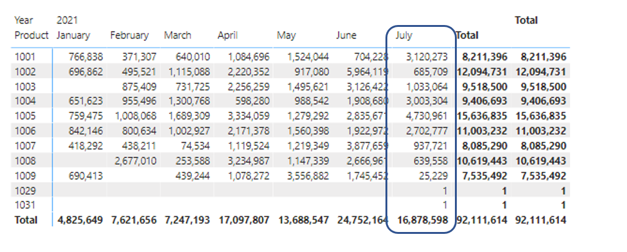Click February value 371,307
Screen dimensions: 627x252
(140, 57)
